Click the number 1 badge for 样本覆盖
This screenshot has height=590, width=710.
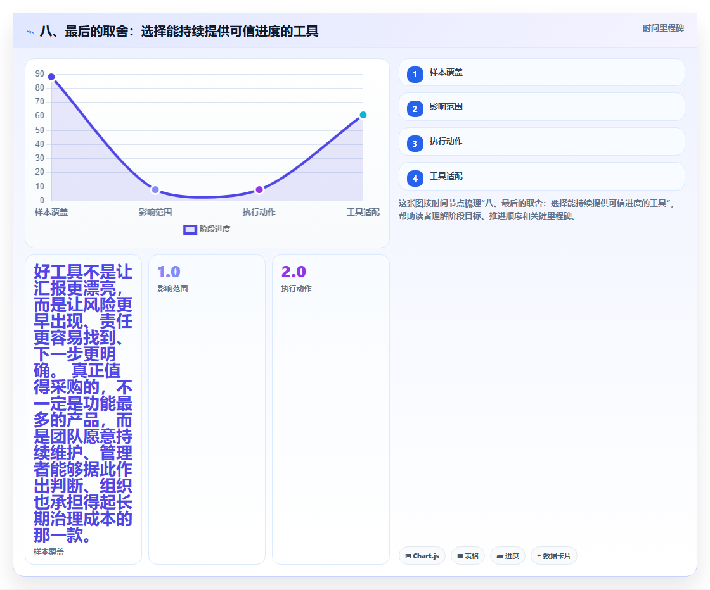(x=415, y=74)
